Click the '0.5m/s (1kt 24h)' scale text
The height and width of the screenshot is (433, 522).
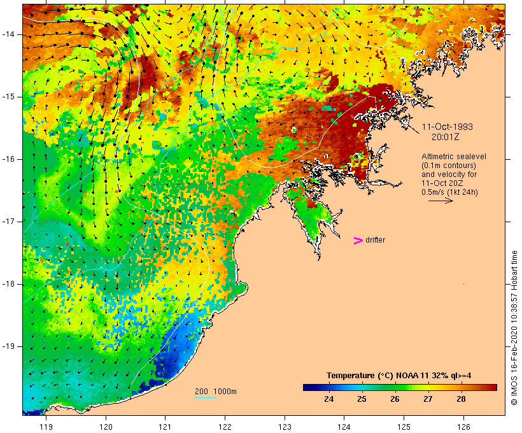[449, 192]
